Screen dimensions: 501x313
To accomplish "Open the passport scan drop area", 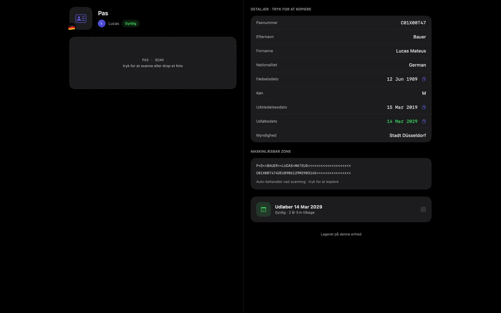I will (x=153, y=63).
